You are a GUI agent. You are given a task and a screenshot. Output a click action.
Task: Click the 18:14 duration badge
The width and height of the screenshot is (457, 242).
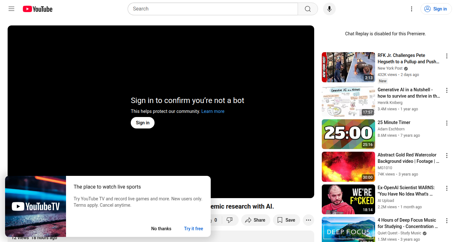coord(368,210)
